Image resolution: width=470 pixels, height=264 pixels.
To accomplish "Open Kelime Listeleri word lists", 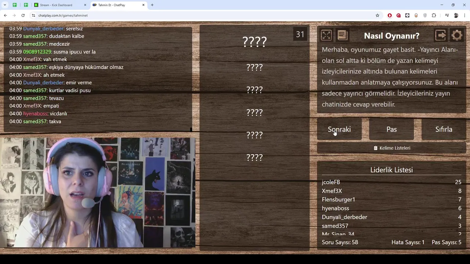I will click(x=391, y=148).
